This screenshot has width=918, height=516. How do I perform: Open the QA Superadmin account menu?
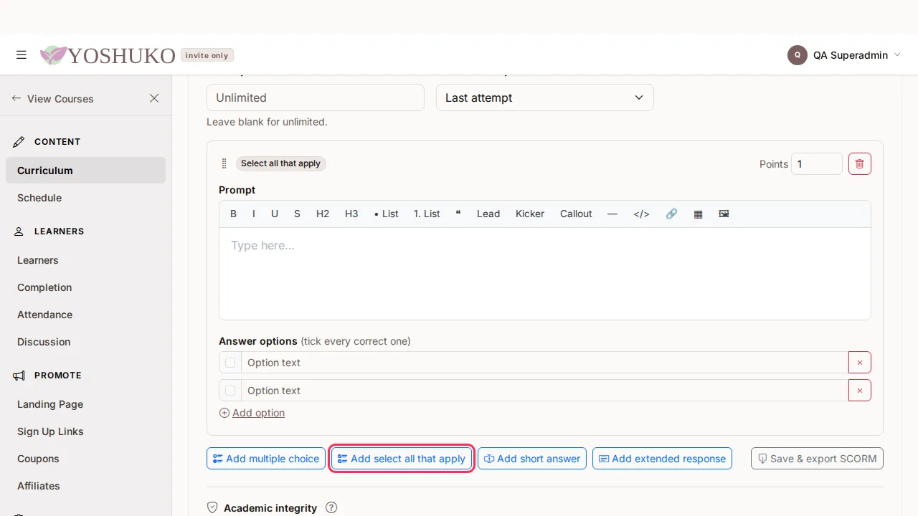pyautogui.click(x=844, y=55)
